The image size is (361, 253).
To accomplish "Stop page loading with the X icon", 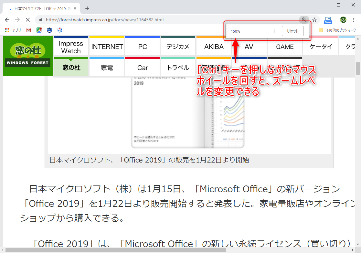I will 27,20.
